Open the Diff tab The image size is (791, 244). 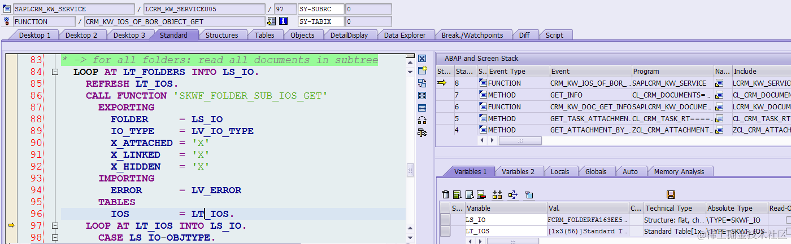click(x=524, y=35)
